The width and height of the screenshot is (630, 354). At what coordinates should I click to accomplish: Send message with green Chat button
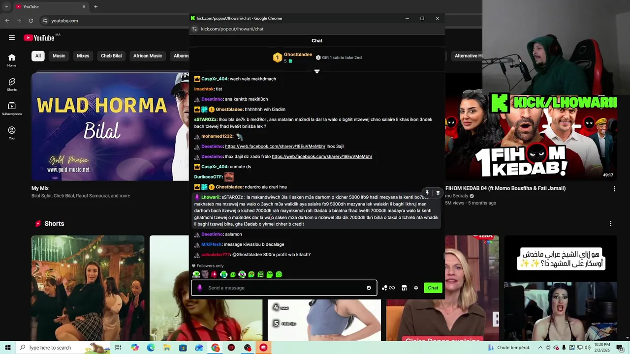coord(433,288)
